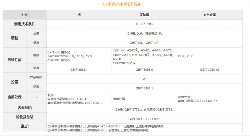Click the GB/T 90.1 、GB/T 90.2 cell
250x138 pixels.
tap(144, 119)
